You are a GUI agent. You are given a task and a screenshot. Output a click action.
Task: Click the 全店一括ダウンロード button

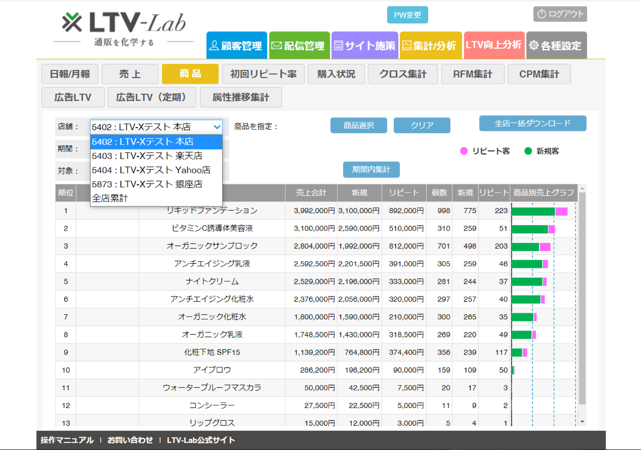pos(533,123)
